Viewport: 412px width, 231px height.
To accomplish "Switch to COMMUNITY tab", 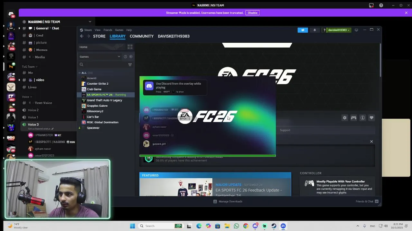I will 142,36.
